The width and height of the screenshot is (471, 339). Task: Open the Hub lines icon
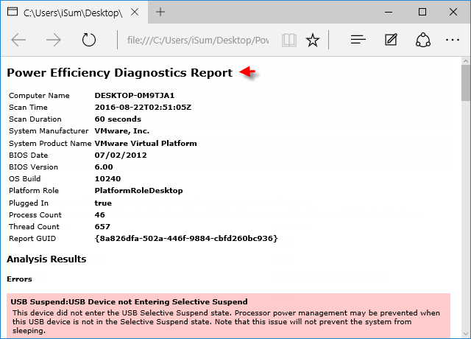(358, 40)
